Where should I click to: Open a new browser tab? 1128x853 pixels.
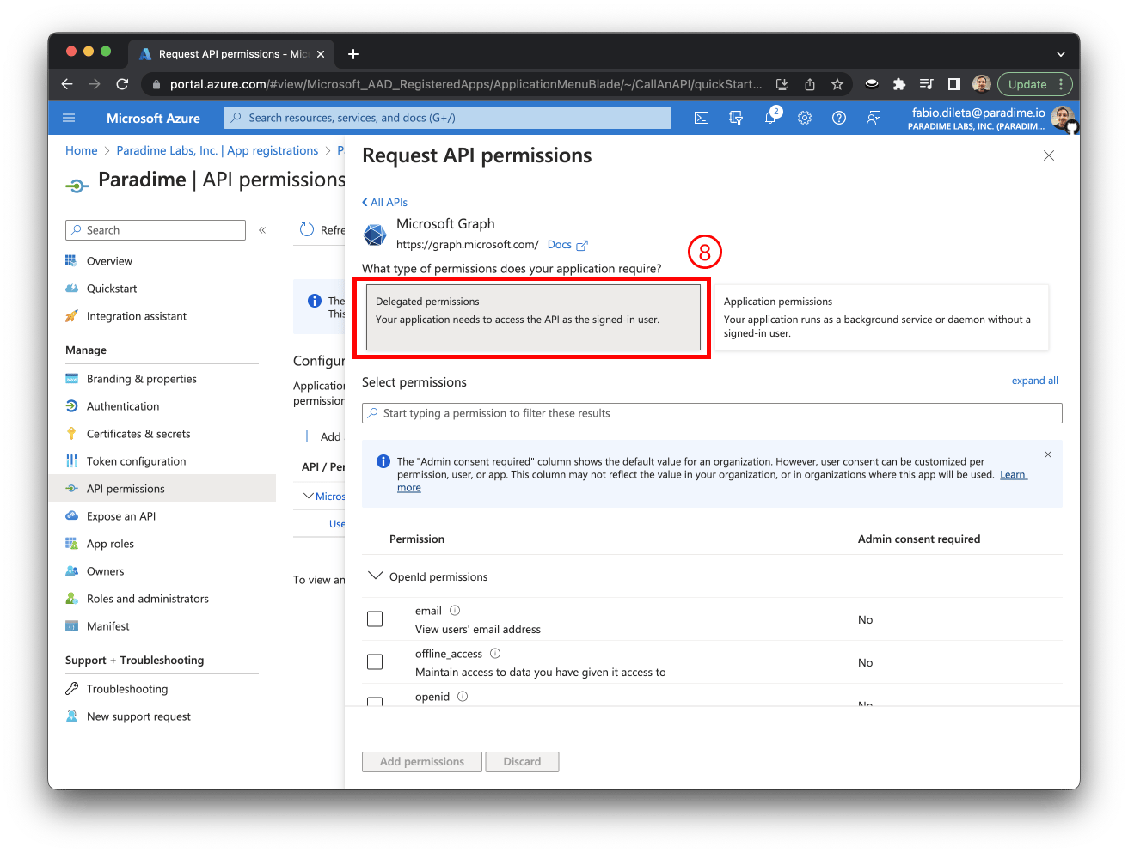point(353,54)
